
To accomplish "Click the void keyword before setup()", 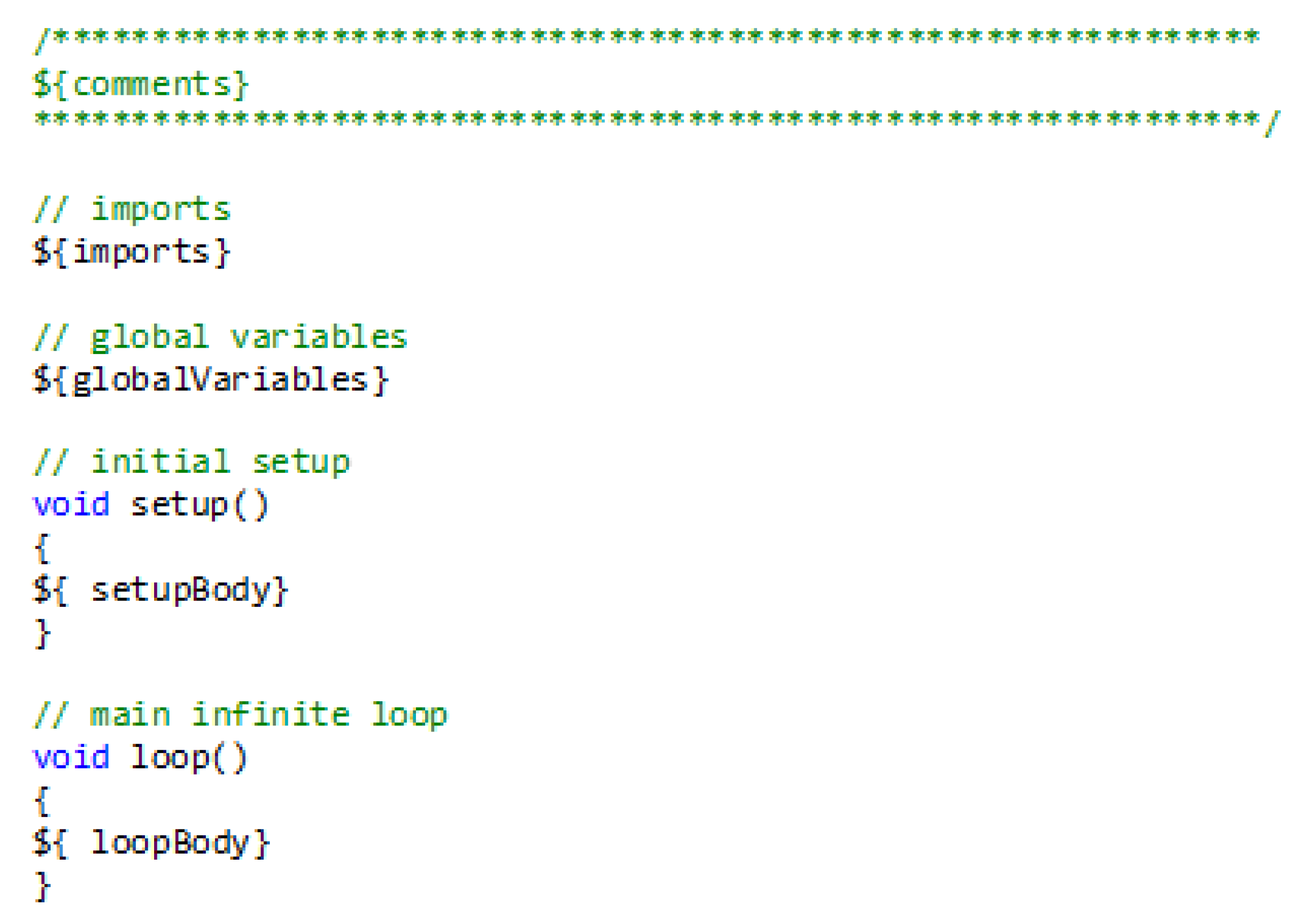I will pos(72,504).
